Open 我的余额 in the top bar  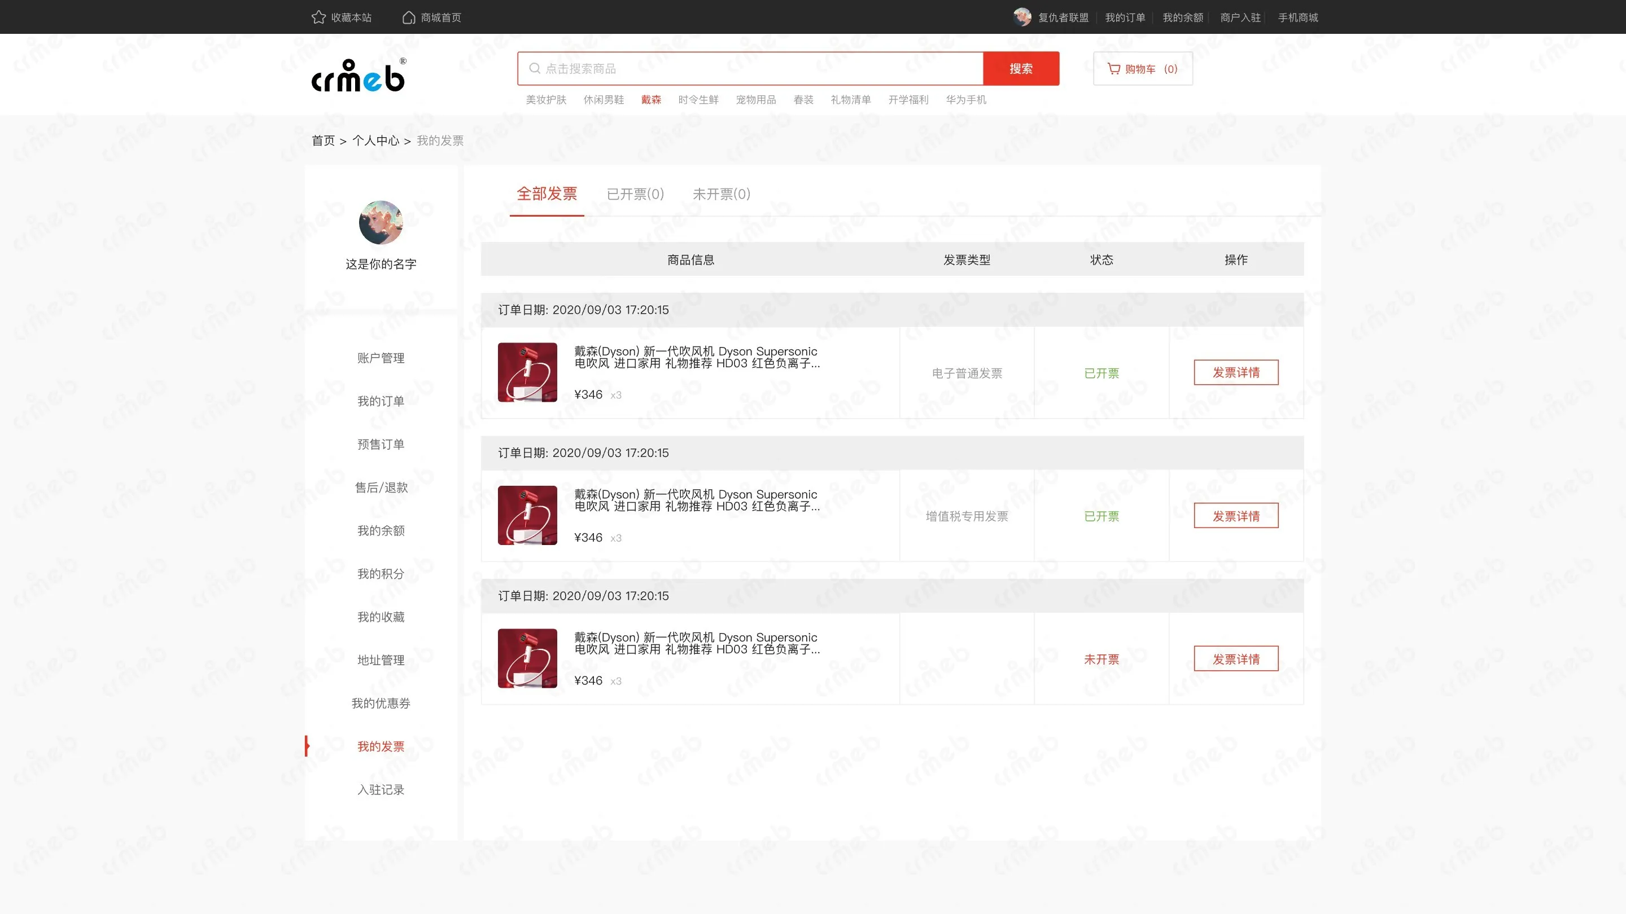(x=1183, y=17)
